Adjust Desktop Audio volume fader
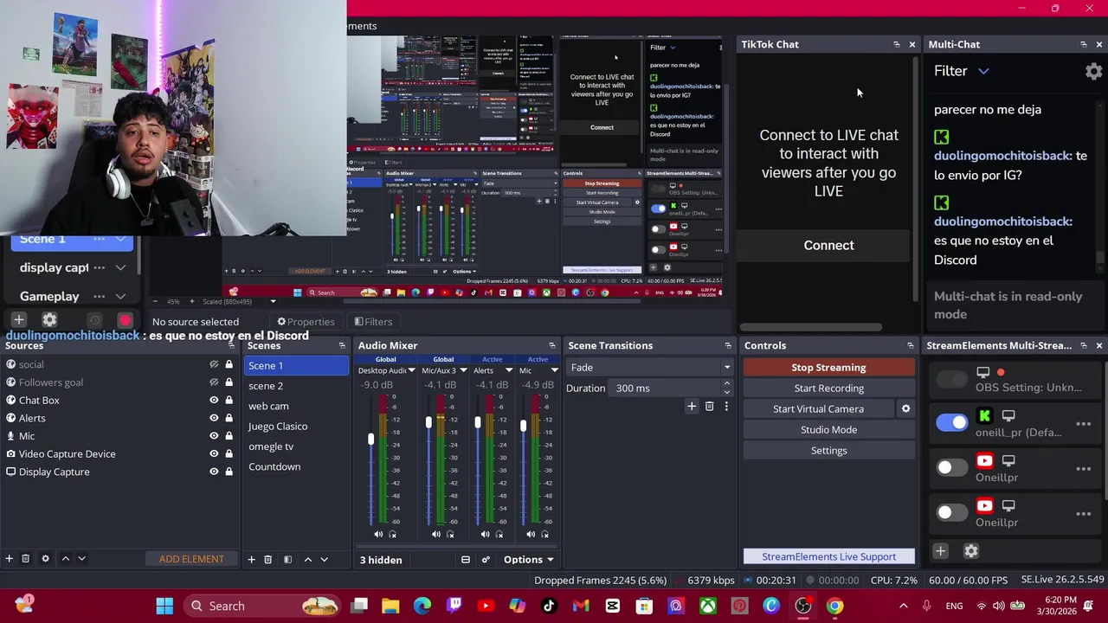 pyautogui.click(x=370, y=440)
